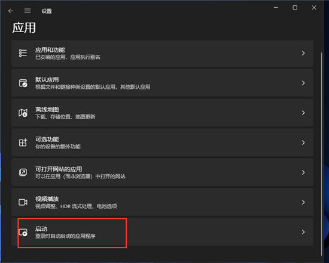Open 可选功能 settings
Viewport: 329px width, 263px height.
tap(162, 143)
